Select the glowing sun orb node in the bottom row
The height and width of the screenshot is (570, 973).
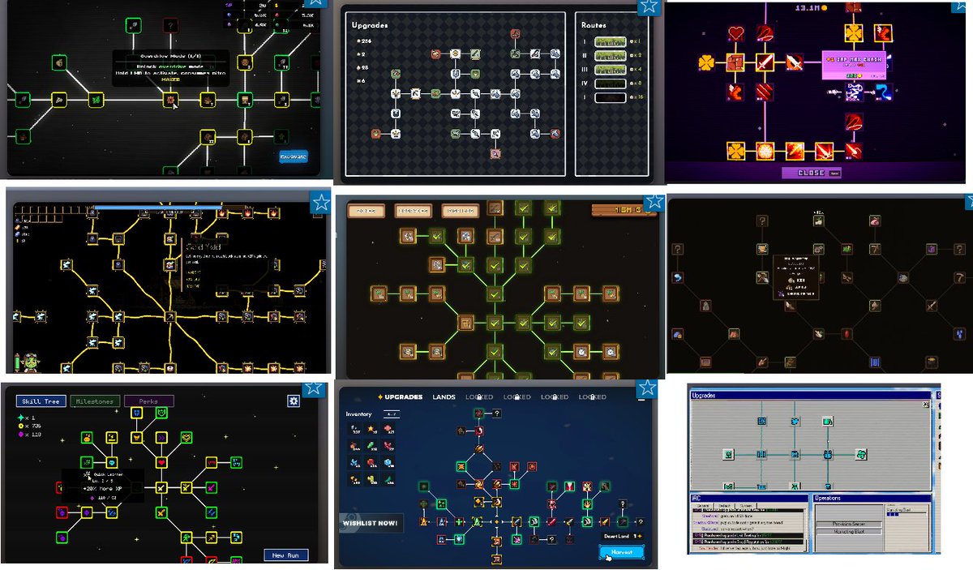pos(766,151)
